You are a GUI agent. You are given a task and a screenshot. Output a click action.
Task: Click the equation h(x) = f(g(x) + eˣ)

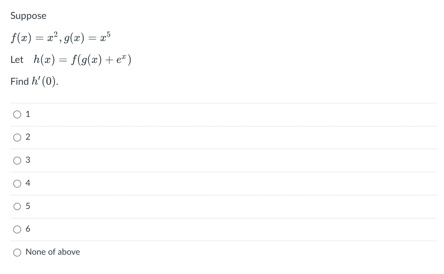[70, 60]
